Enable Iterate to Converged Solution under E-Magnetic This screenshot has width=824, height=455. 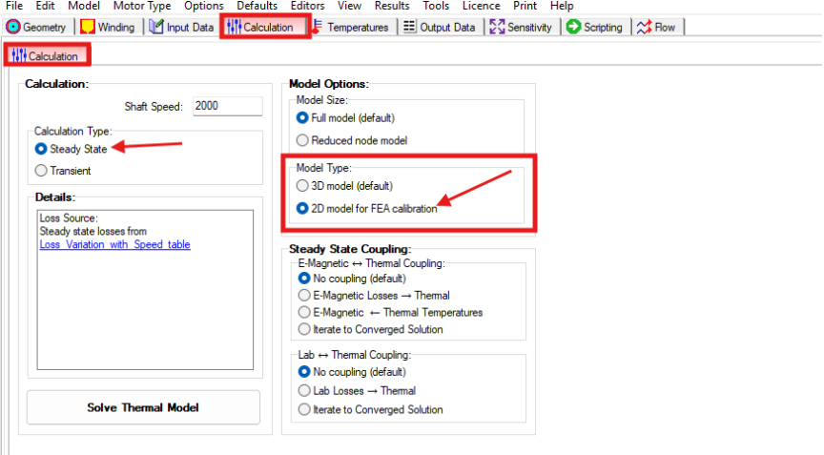[x=305, y=329]
